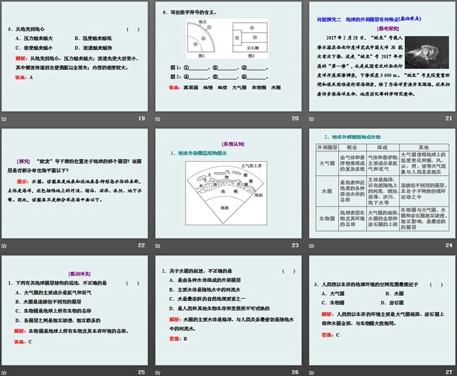Click the animation star icon under slide 22

pyautogui.click(x=4, y=246)
